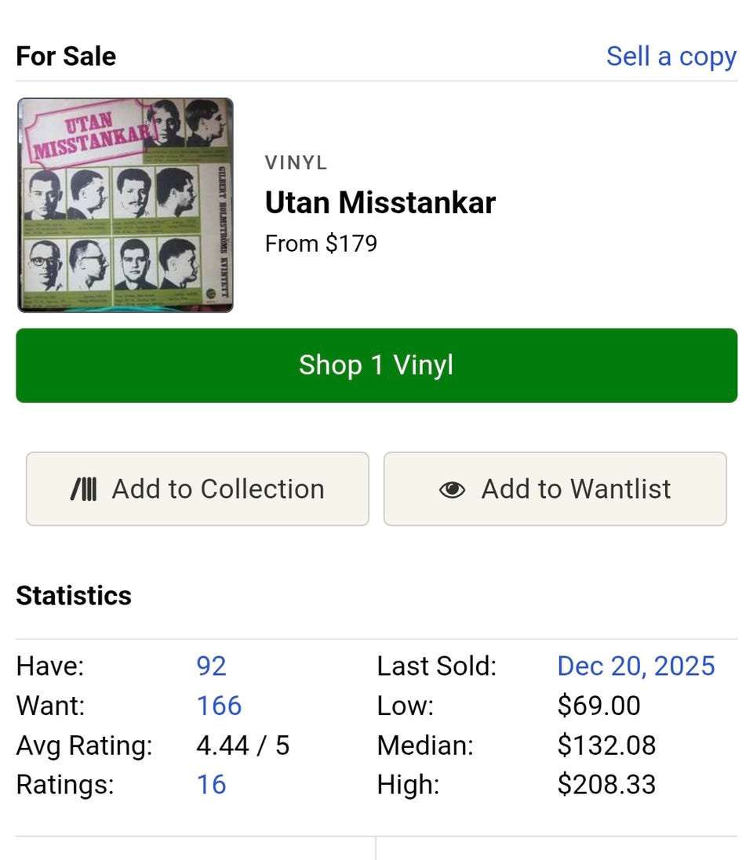This screenshot has width=753, height=860.
Task: View the 16 Ratings link
Action: 211,785
